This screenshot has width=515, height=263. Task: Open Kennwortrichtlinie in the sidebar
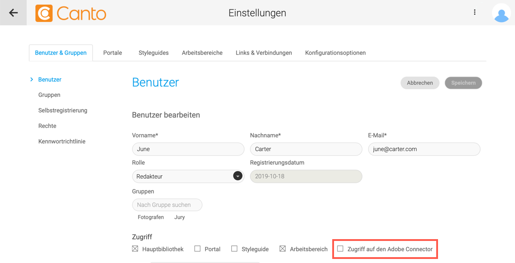(x=62, y=141)
